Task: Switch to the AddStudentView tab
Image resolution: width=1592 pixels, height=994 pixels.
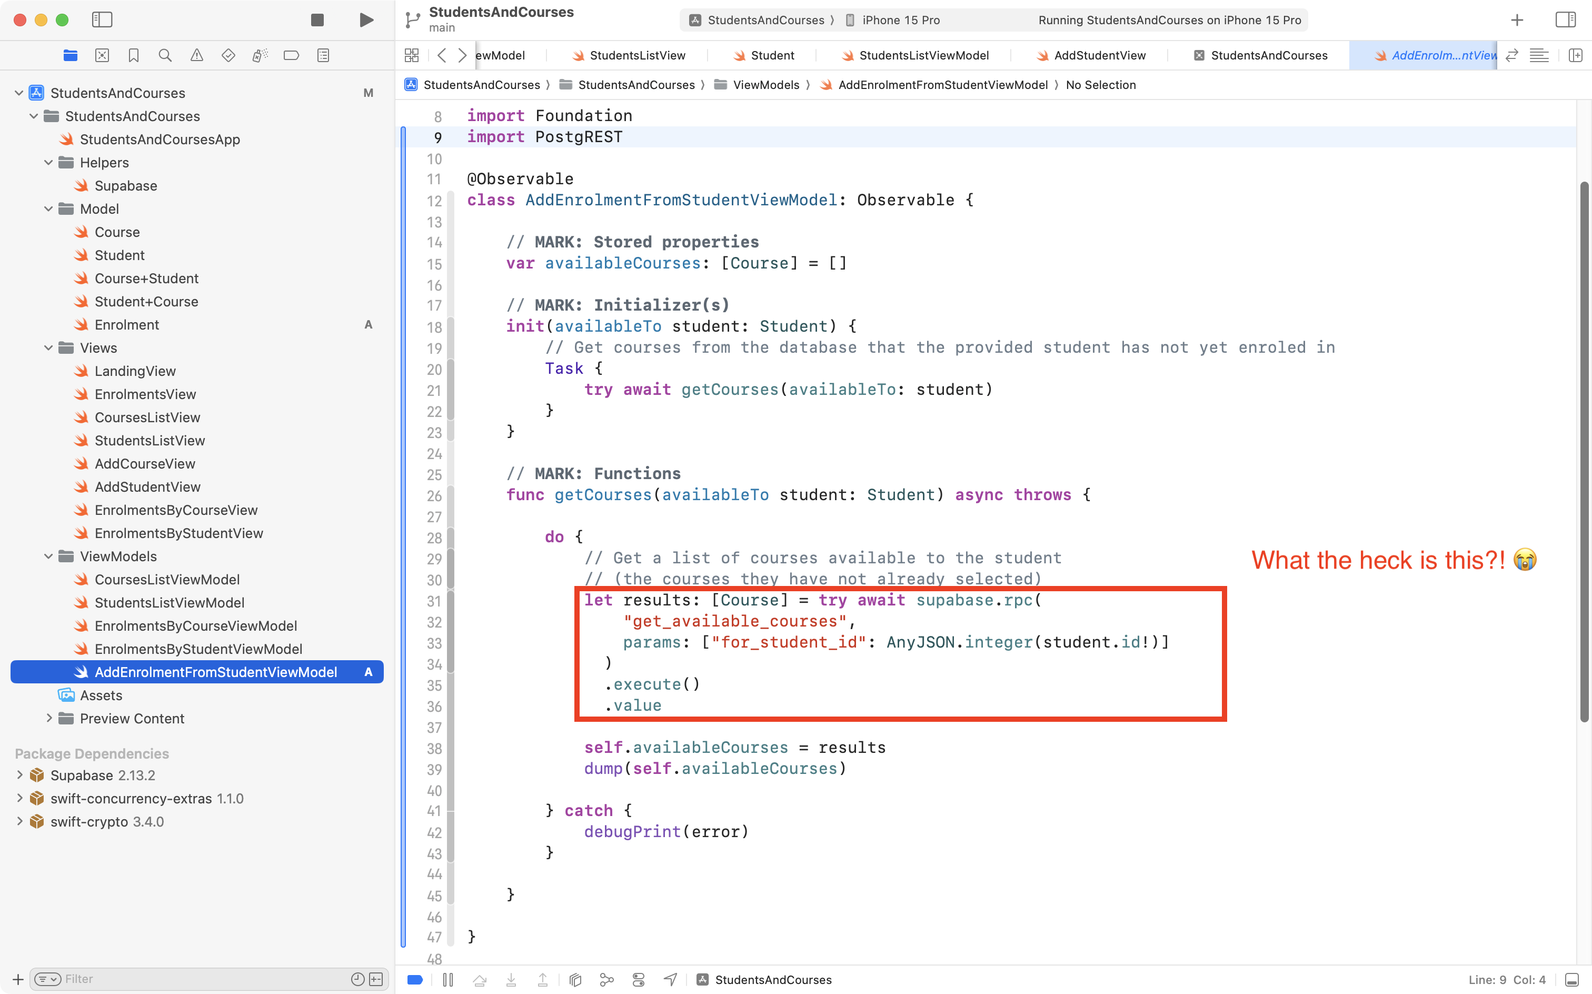Action: tap(1099, 55)
